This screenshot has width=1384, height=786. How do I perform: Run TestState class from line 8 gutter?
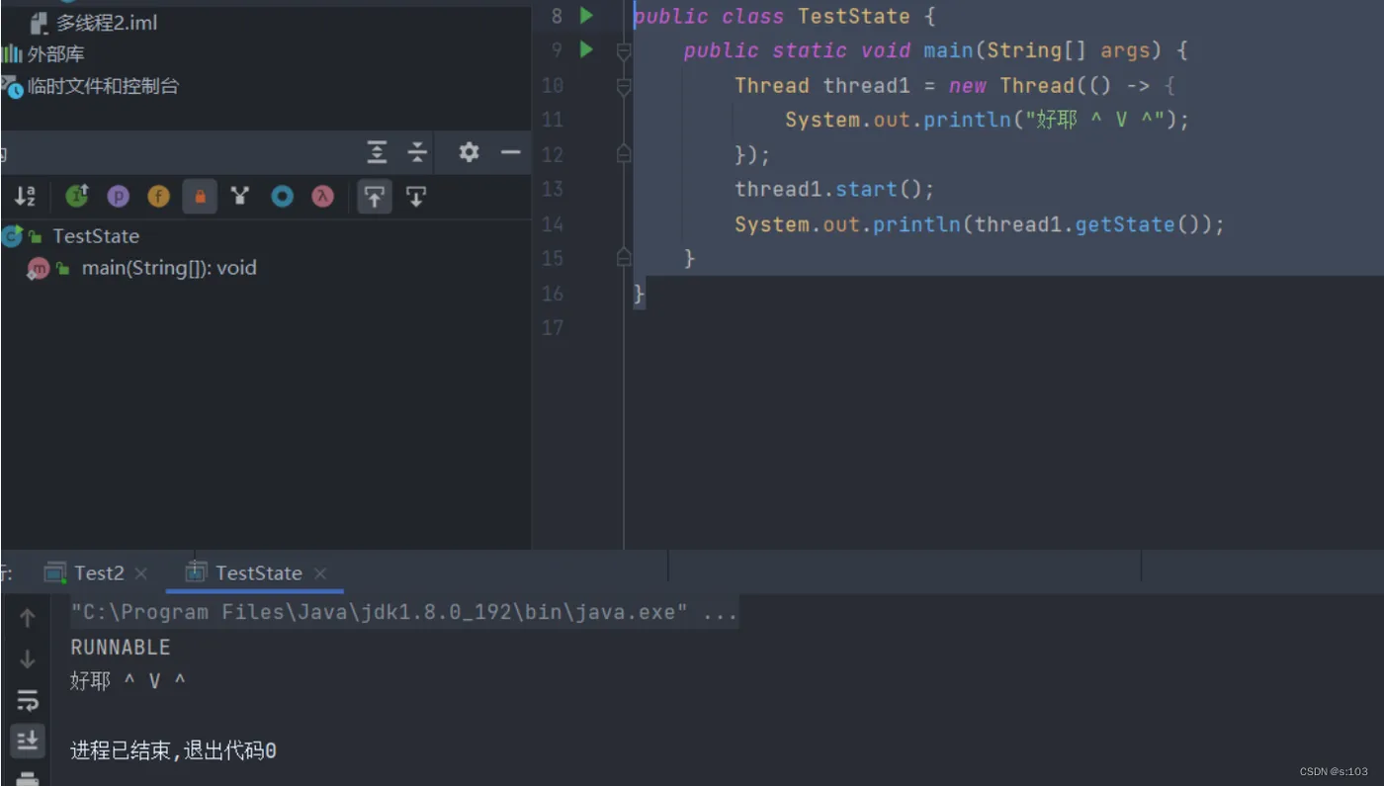click(x=586, y=15)
